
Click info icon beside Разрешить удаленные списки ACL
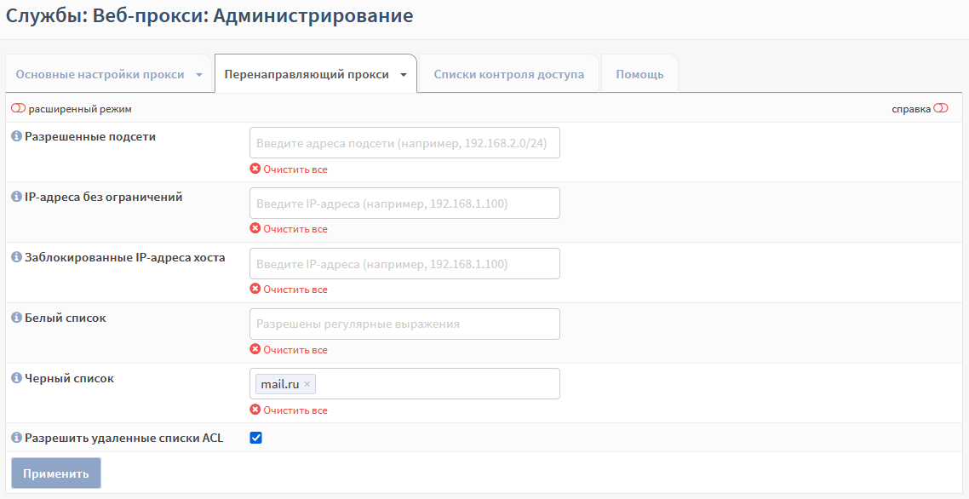(17, 439)
